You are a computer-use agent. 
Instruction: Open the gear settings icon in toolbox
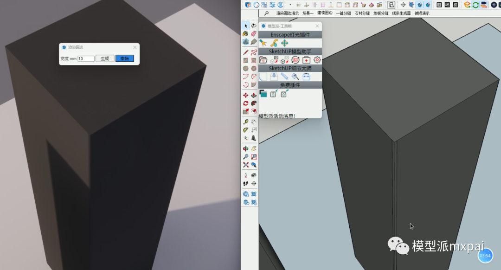(x=317, y=60)
